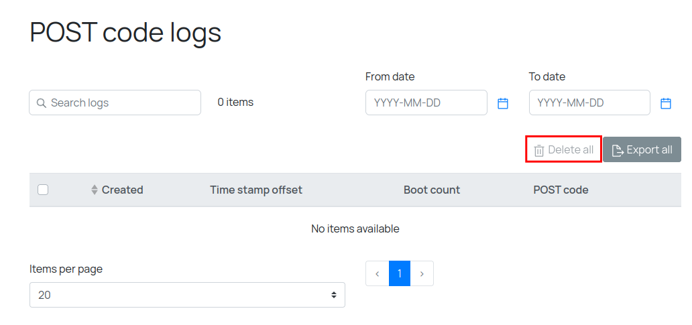Go to the previous page chevron
The height and width of the screenshot is (325, 692).
[x=378, y=273]
